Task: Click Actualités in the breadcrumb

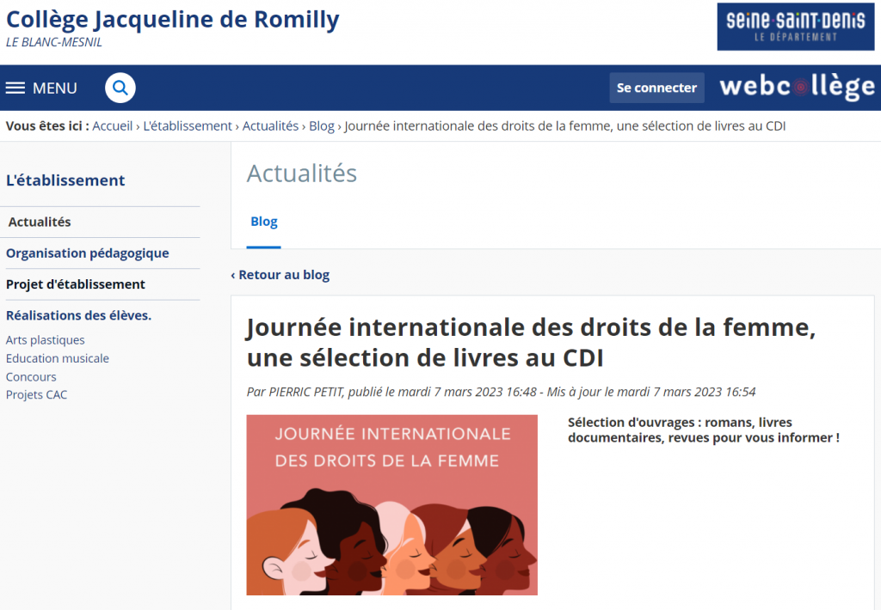Action: coord(270,126)
